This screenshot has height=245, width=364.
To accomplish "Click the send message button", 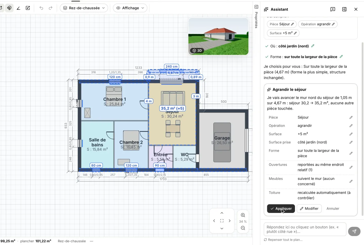I will [354, 231].
